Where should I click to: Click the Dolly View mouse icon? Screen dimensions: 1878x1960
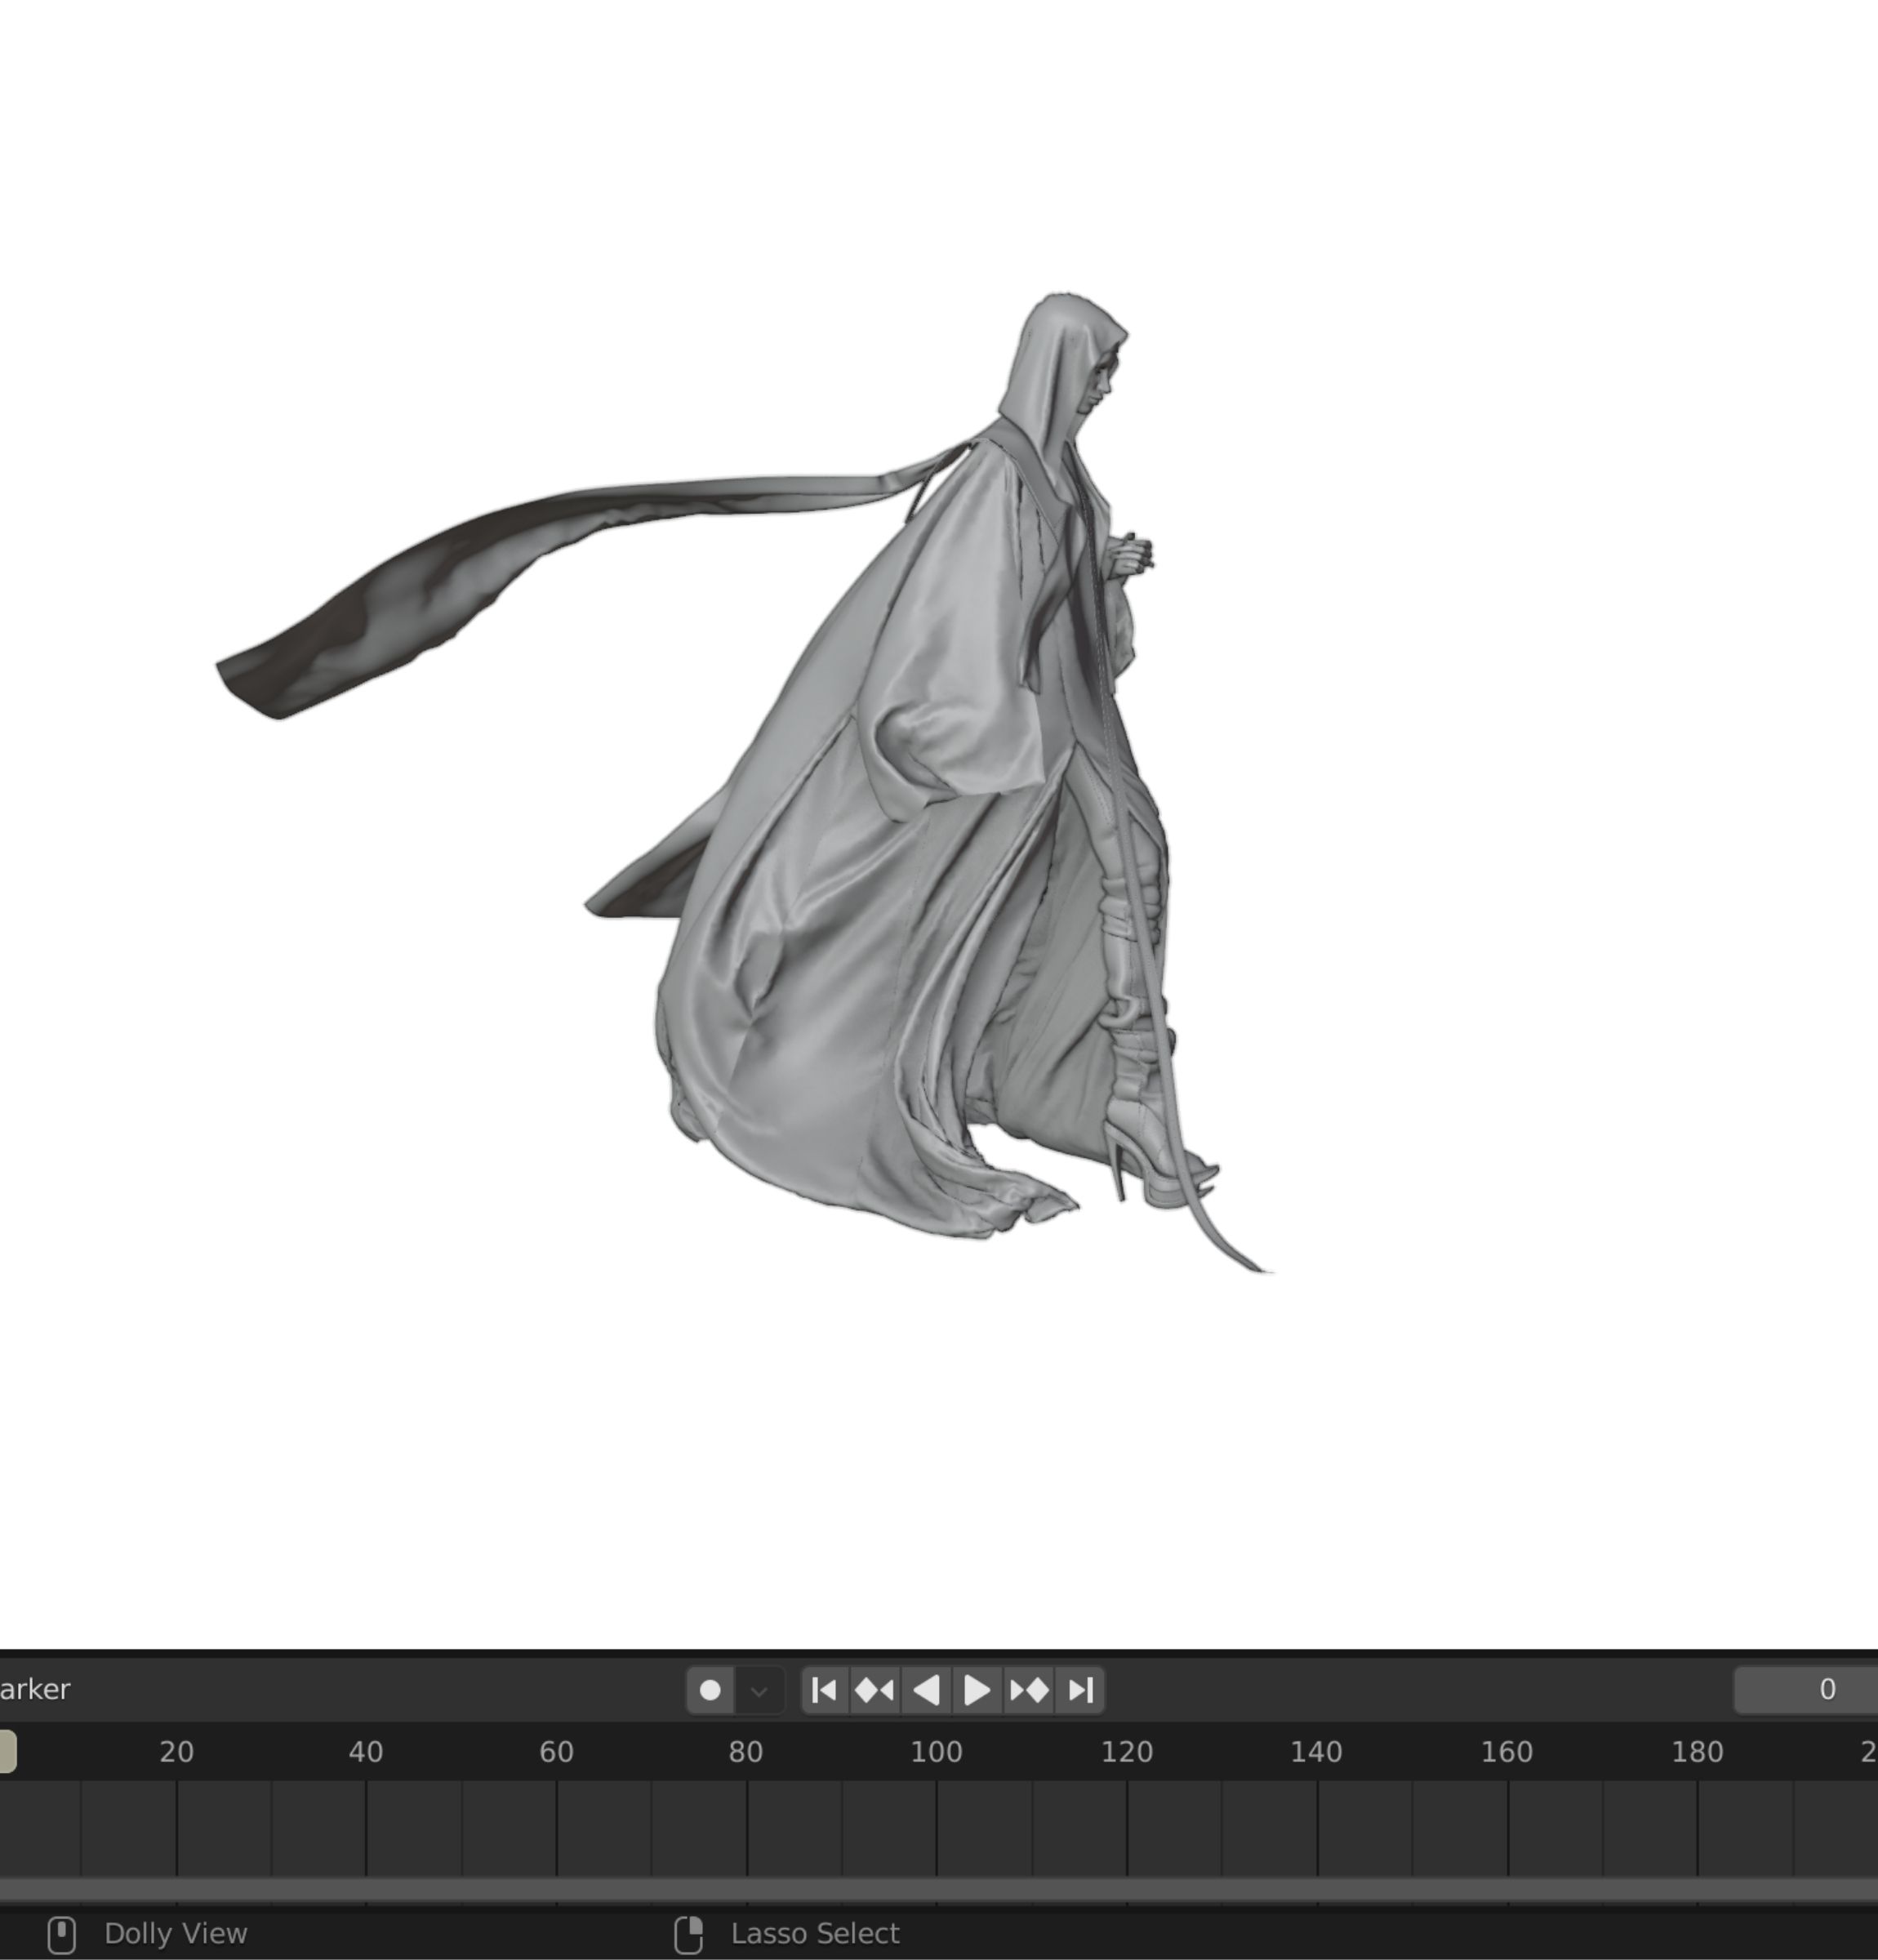click(62, 1934)
